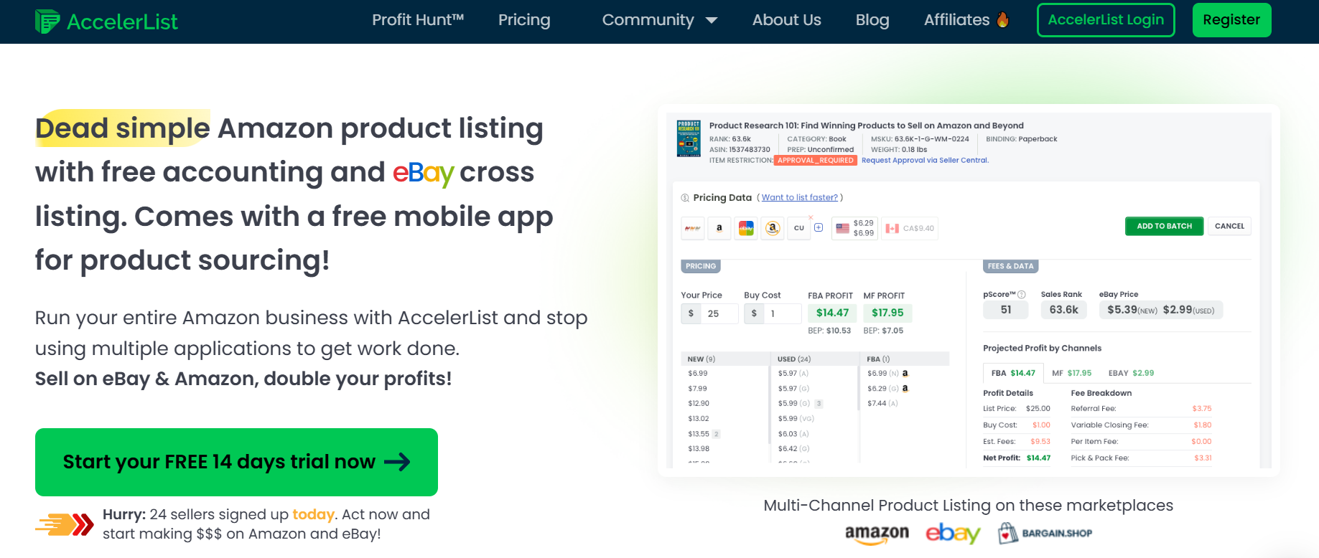Open the Pricing menu item
This screenshot has width=1319, height=558.
(524, 20)
